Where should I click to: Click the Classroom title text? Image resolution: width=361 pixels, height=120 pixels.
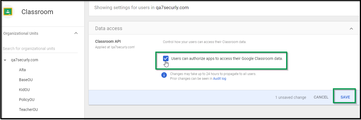coord(37,12)
